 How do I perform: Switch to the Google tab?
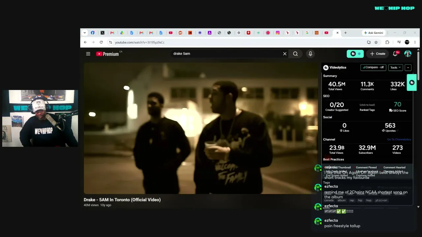coord(307,33)
